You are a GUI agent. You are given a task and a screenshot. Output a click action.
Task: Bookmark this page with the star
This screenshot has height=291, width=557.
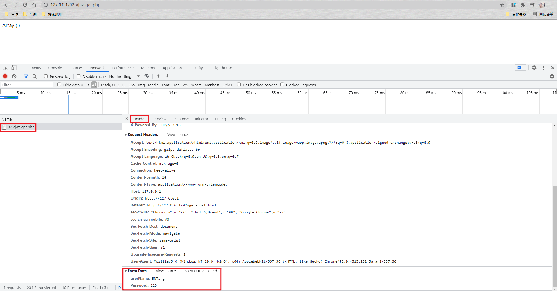502,5
